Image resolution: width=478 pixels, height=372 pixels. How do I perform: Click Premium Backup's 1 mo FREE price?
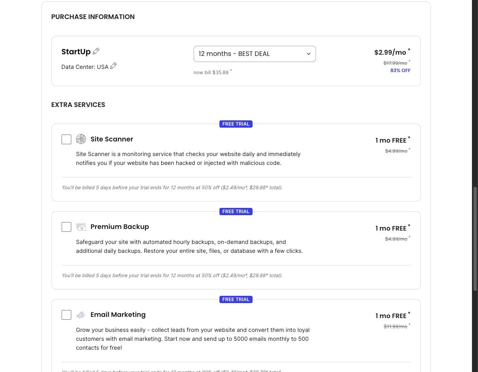(x=391, y=229)
